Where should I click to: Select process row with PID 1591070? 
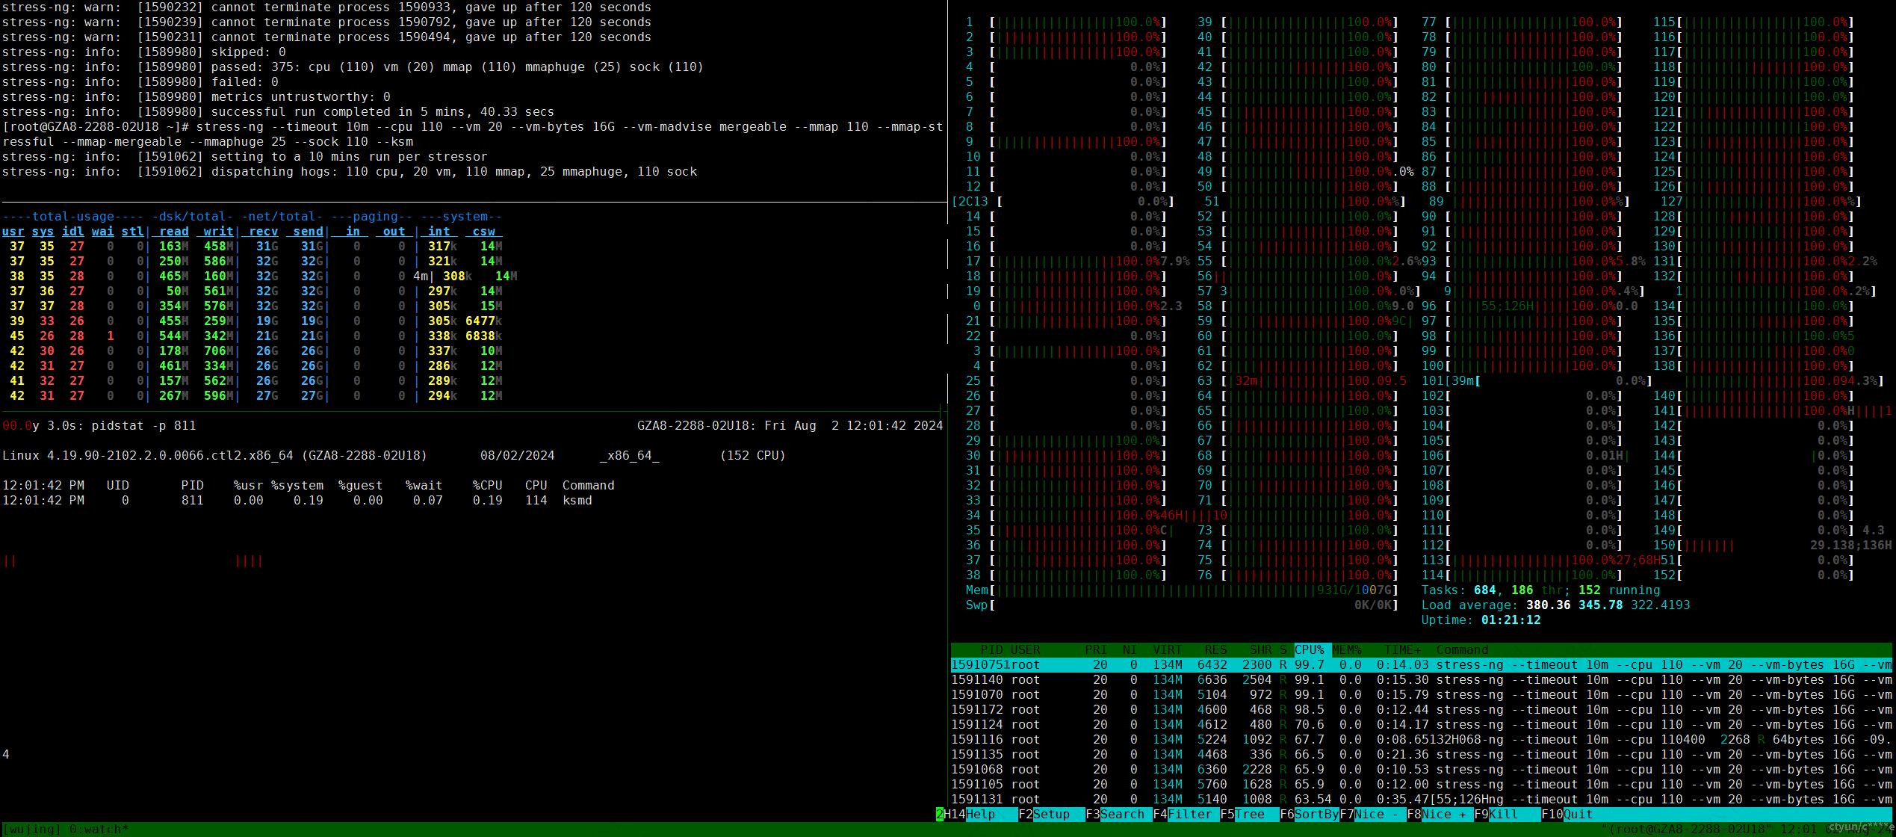pyautogui.click(x=1421, y=695)
